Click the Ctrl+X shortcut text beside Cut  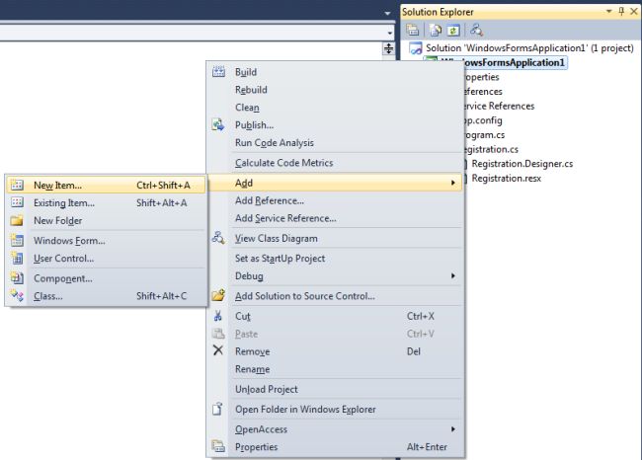click(421, 316)
